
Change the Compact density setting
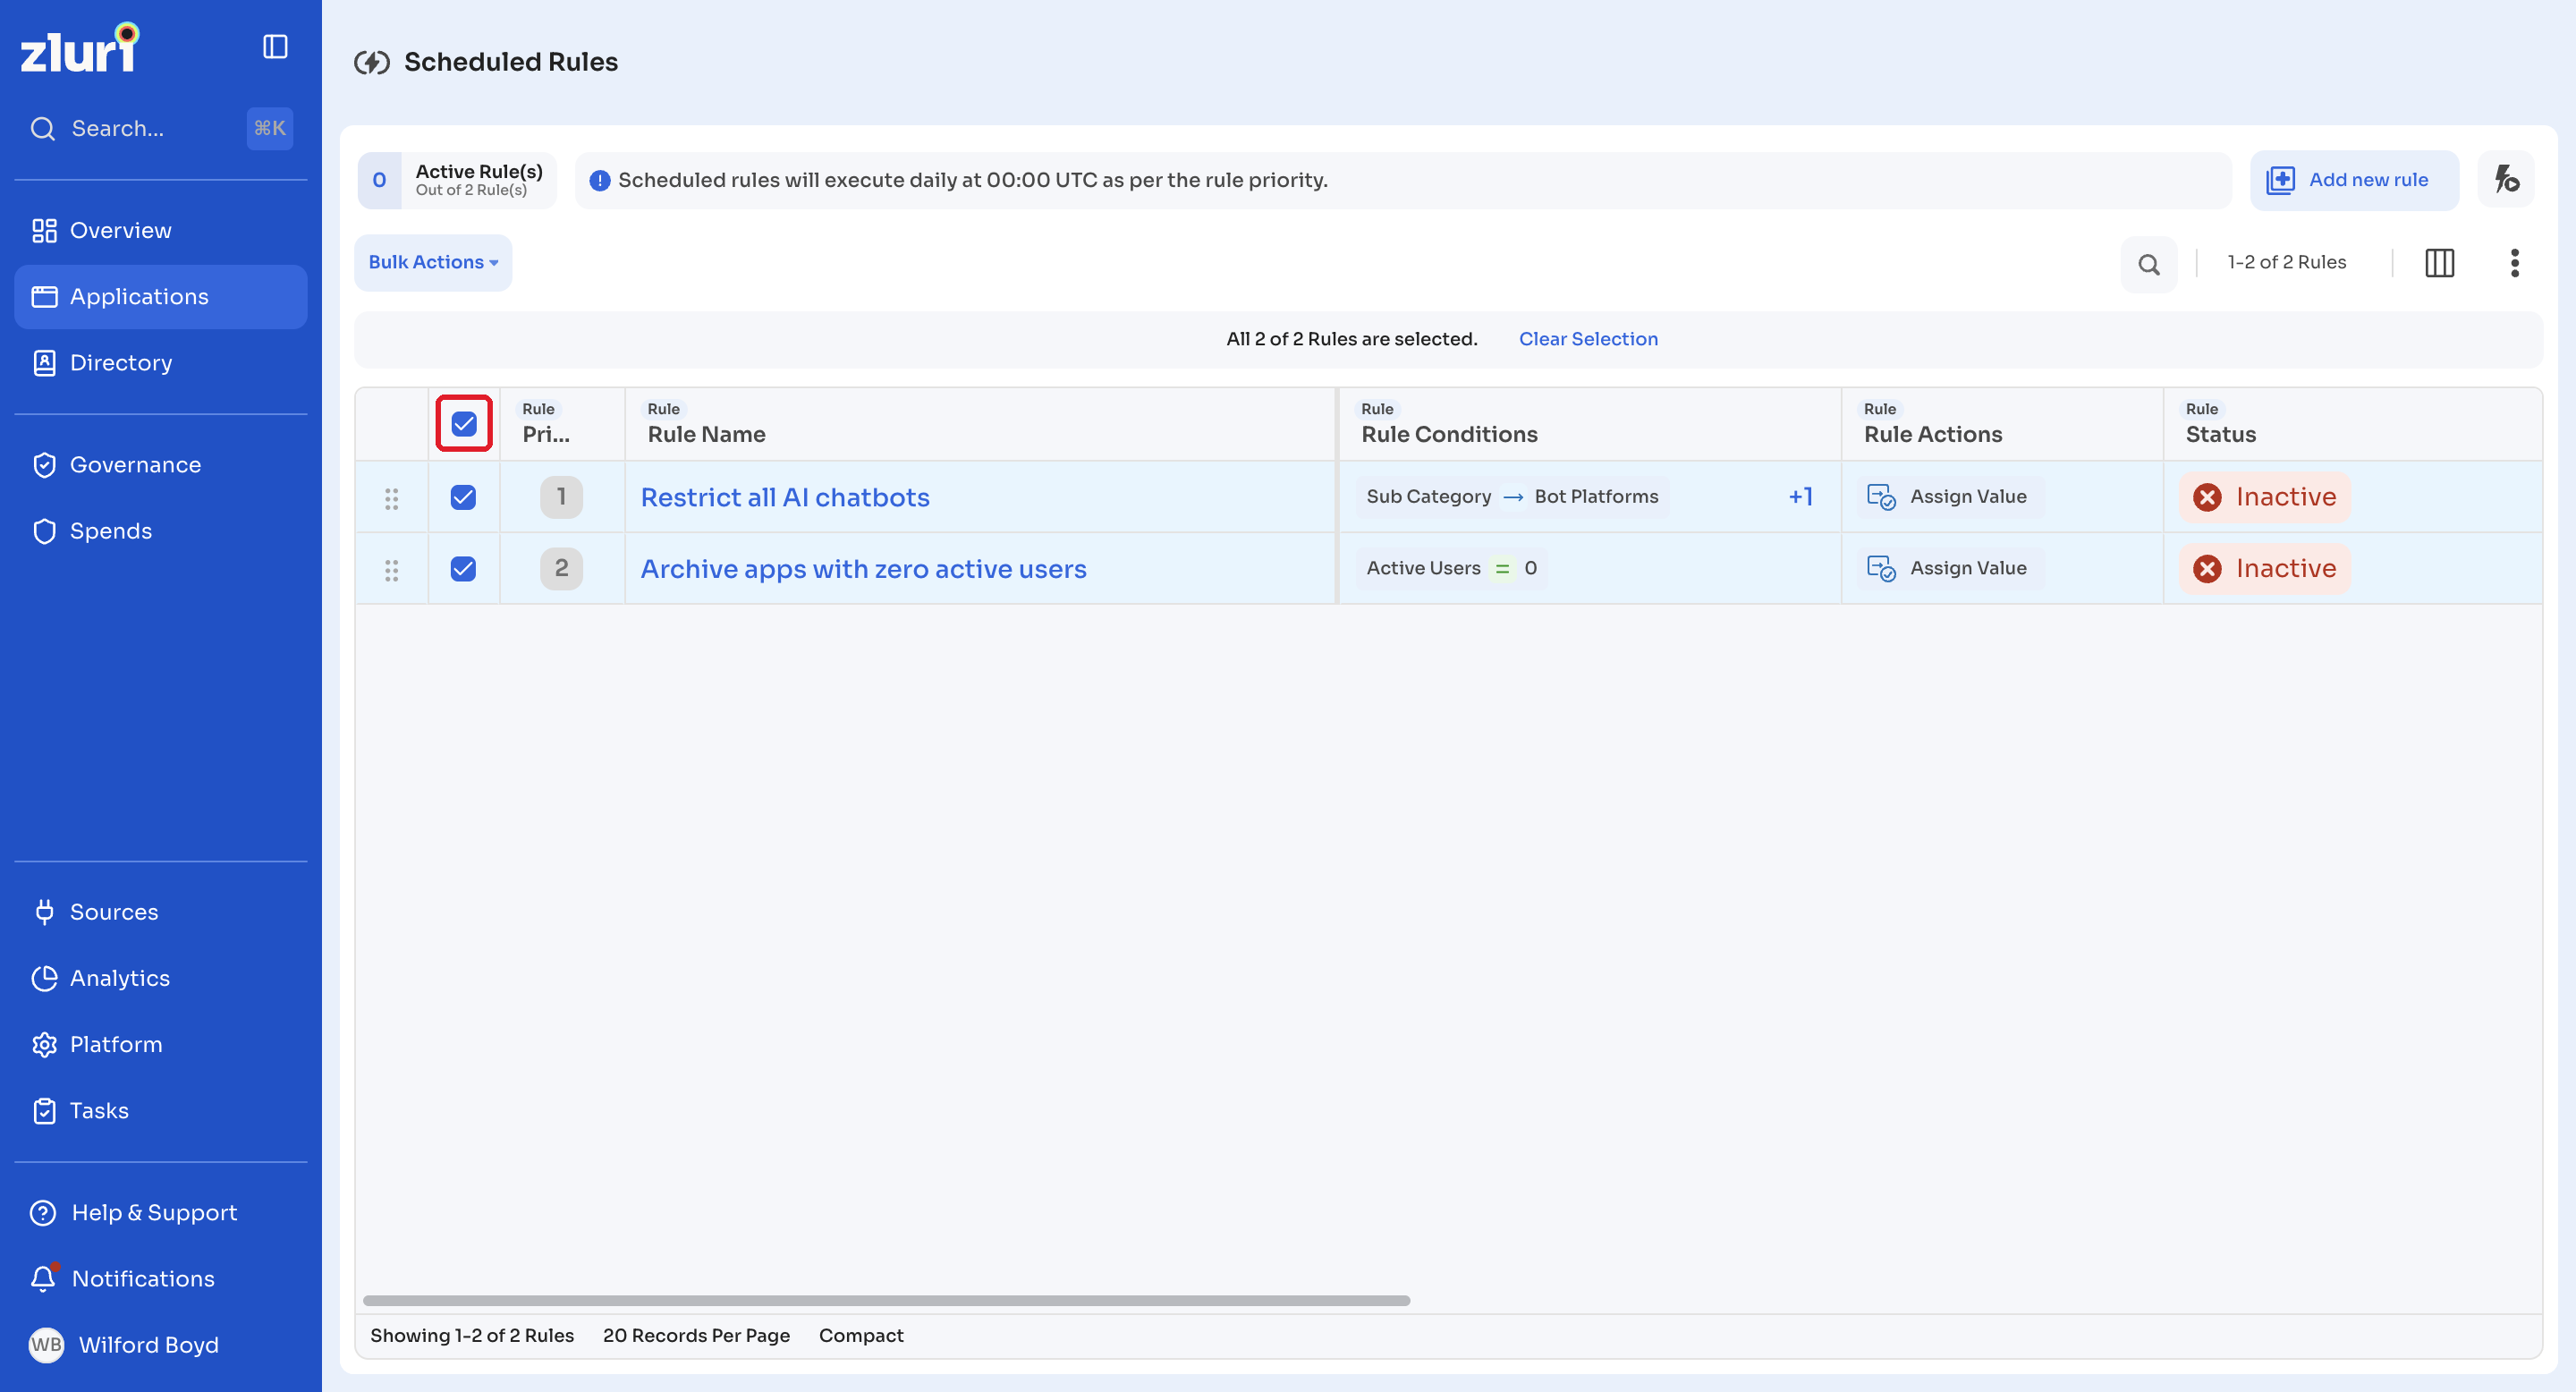(861, 1335)
